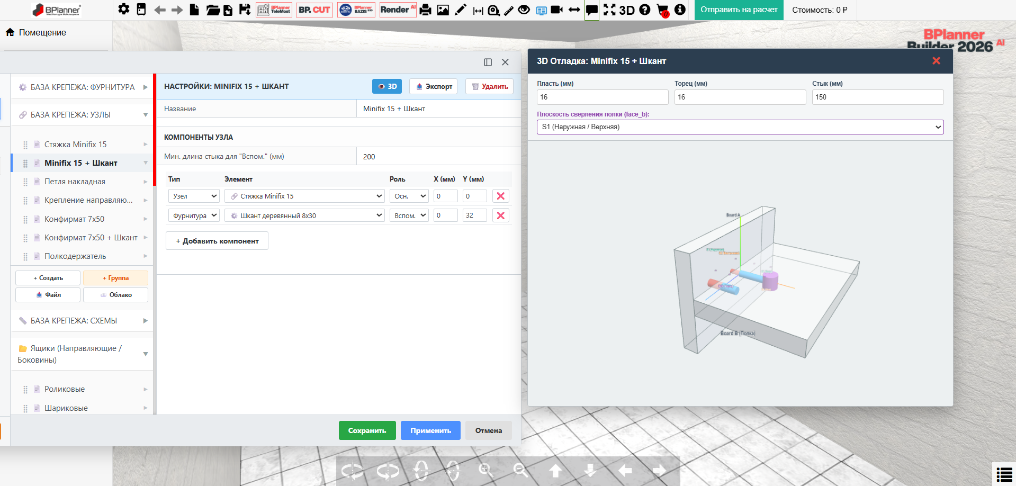The image size is (1016, 486).
Task: Select Конфирмат 7x50 item
Action: (82, 219)
